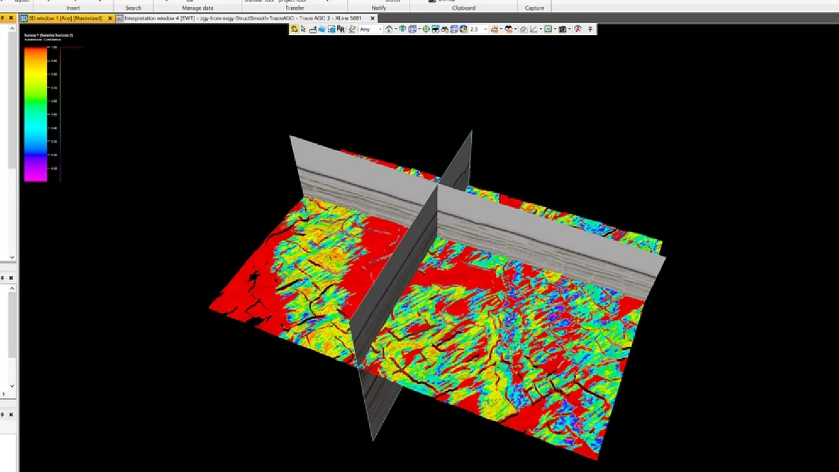
Task: Close the middle left docked pane
Action: (11, 278)
